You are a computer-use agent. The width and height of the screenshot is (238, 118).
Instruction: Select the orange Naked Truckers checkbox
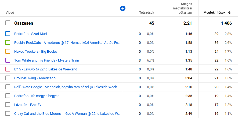pyautogui.click(x=8, y=51)
